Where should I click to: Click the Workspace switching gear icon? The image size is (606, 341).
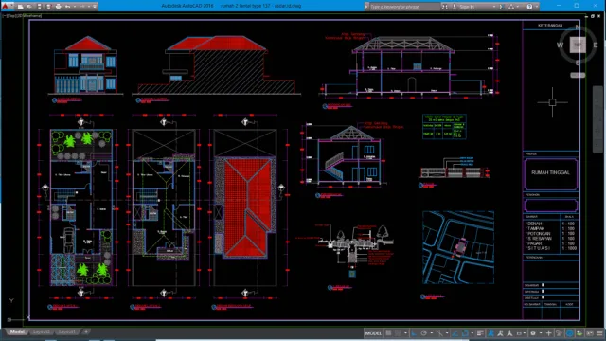tap(533, 332)
